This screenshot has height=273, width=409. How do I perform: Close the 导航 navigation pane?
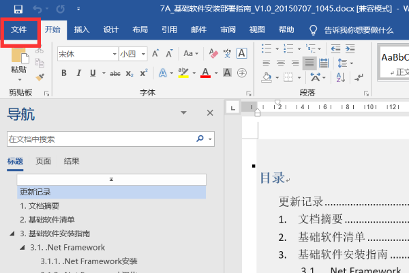click(x=210, y=113)
